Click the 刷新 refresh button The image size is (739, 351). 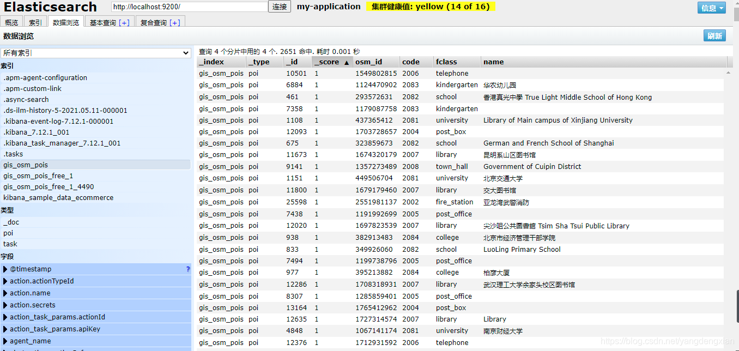tap(714, 36)
